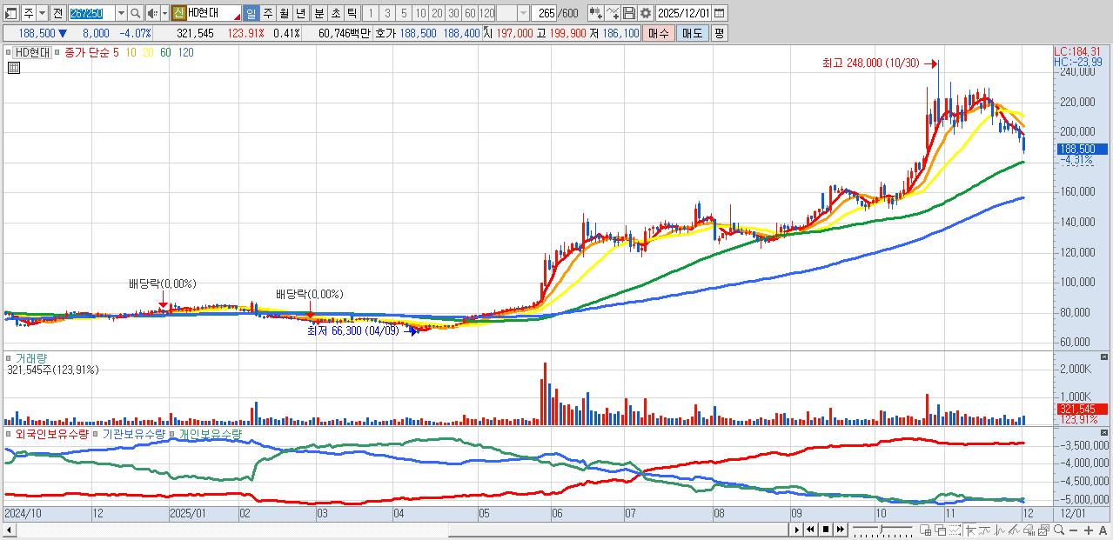
Task: Open the dropdown arrow next to 주 button
Action: tap(42, 13)
